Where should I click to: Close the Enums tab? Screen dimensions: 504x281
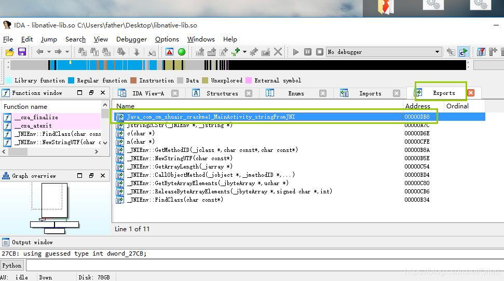(x=323, y=93)
